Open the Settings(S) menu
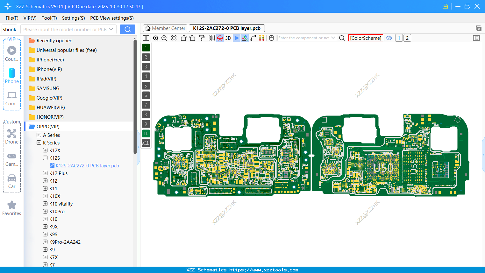The image size is (485, 273). coord(74,18)
